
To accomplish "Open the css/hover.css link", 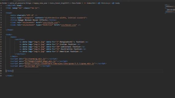I will (x=69, y=25).
